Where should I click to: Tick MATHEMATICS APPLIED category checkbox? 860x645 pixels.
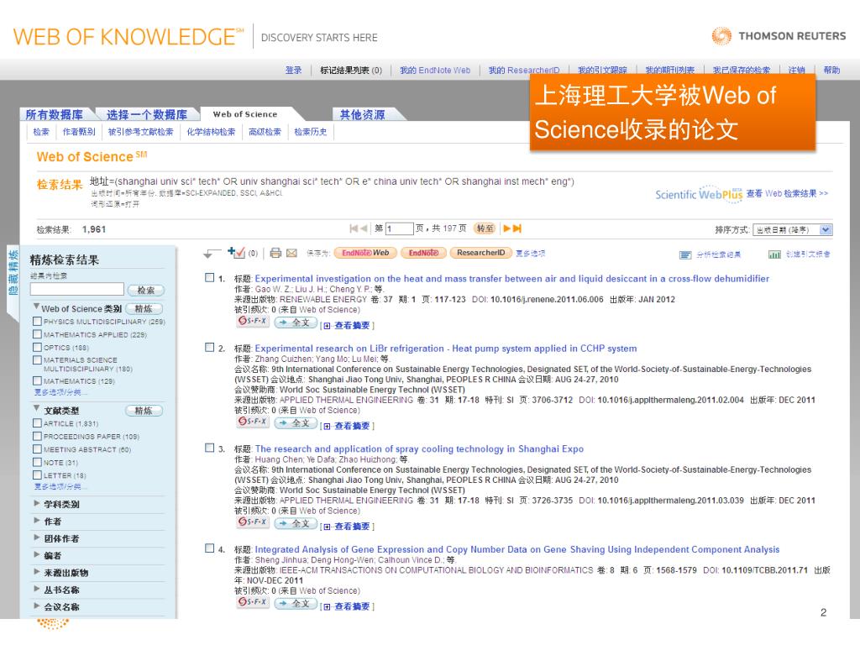coord(37,334)
